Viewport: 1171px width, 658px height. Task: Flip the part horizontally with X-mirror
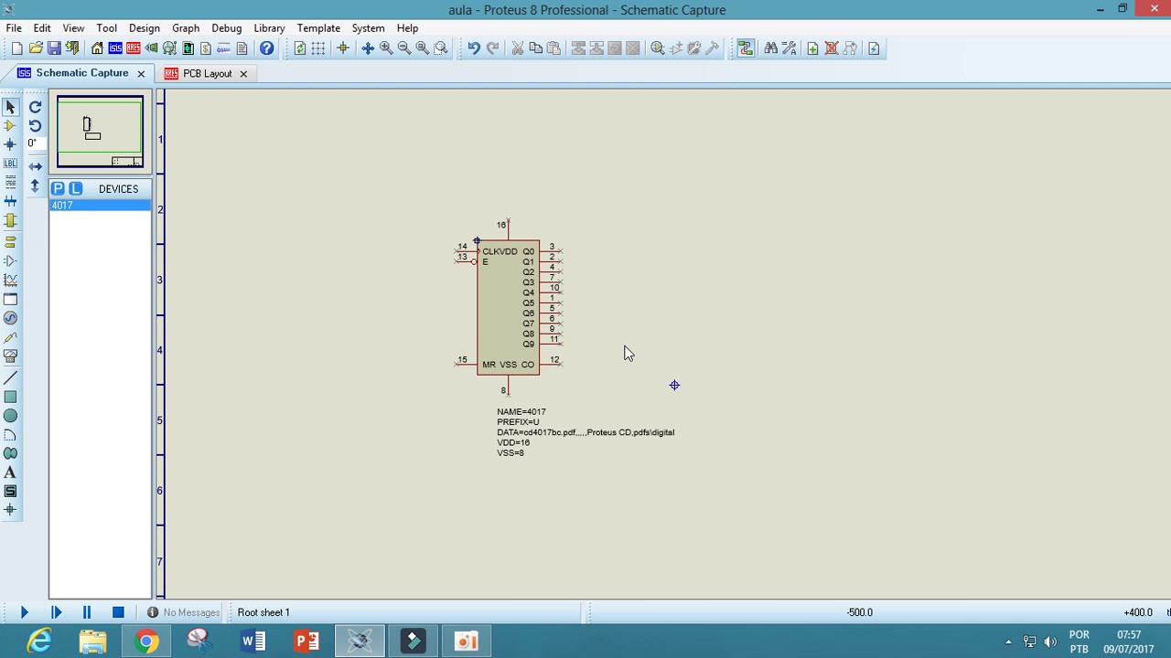[35, 166]
